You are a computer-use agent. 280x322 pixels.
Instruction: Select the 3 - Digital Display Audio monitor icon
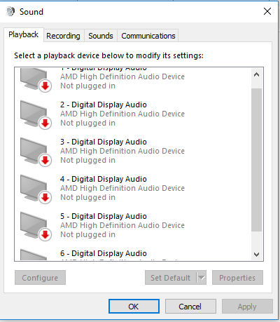(35, 151)
